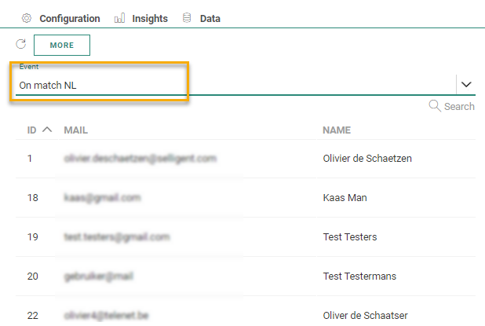The image size is (485, 326).
Task: Toggle the ID column sort arrow
Action: [x=47, y=130]
